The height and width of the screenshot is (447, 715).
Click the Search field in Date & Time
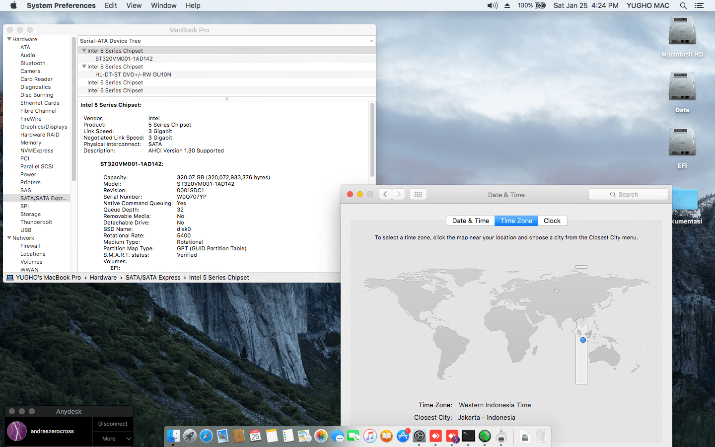[629, 194]
